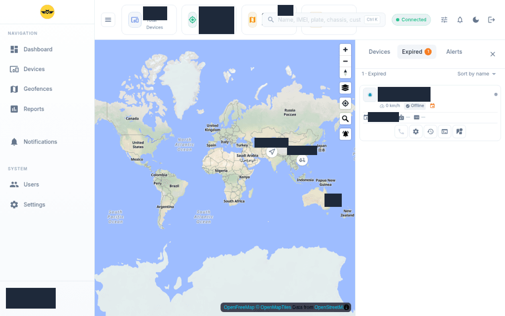This screenshot has height=316, width=505.
Task: Open the map layers selector
Action: click(x=345, y=88)
